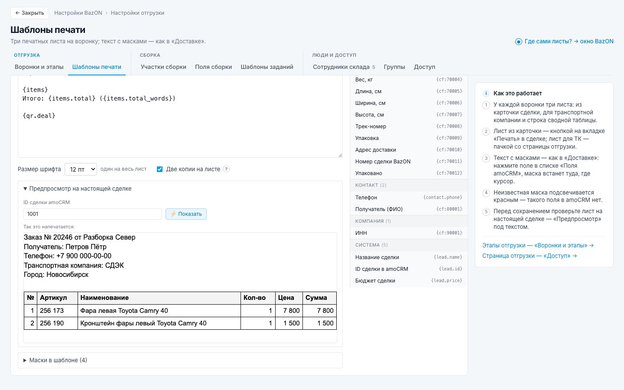Insert the Трек-номер field mask
Viewport: 624px width, 390px height.
pyautogui.click(x=409, y=127)
